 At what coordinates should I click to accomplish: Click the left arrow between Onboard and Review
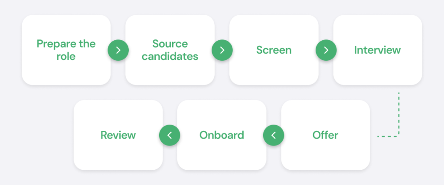(x=170, y=135)
